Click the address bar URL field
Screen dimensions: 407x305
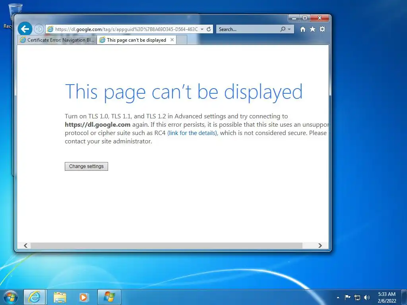[x=126, y=29]
